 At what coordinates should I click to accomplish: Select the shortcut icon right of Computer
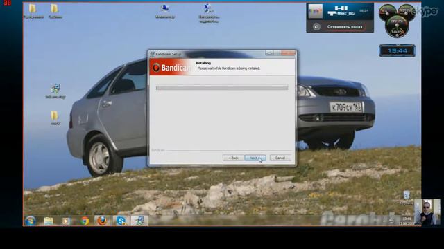pos(209,13)
